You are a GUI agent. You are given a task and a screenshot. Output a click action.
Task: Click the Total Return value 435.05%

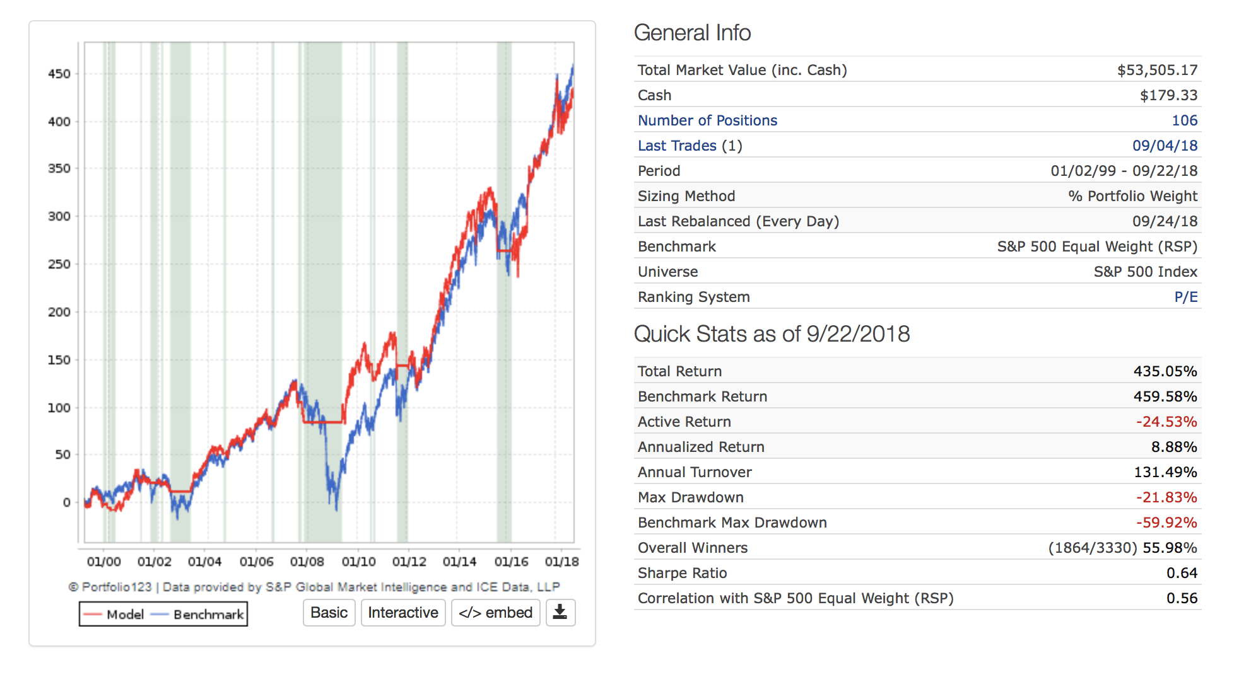click(x=1165, y=371)
